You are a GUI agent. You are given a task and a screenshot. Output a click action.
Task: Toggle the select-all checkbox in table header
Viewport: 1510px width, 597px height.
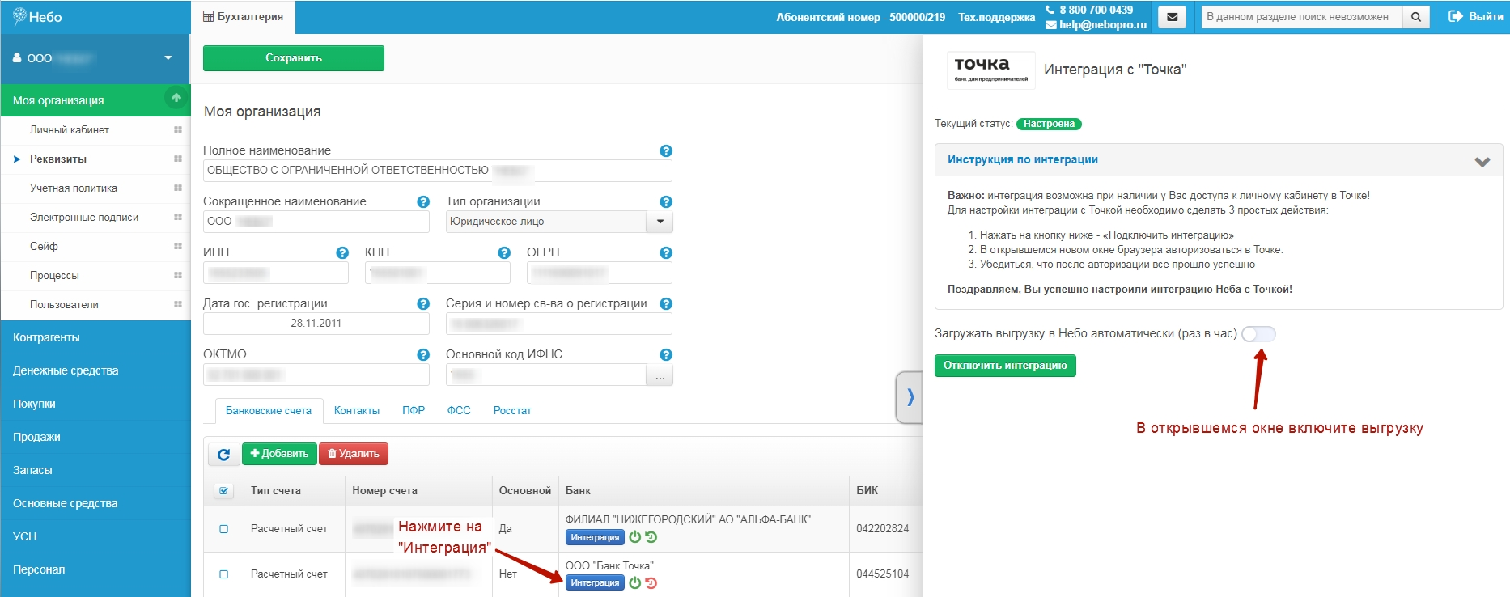[224, 491]
